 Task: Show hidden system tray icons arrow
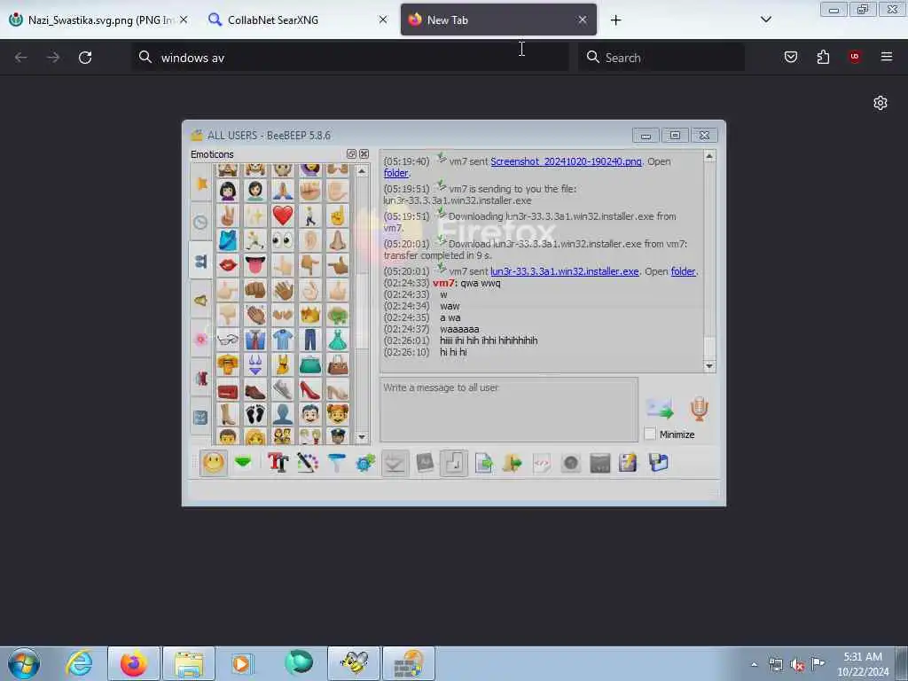pos(754,664)
